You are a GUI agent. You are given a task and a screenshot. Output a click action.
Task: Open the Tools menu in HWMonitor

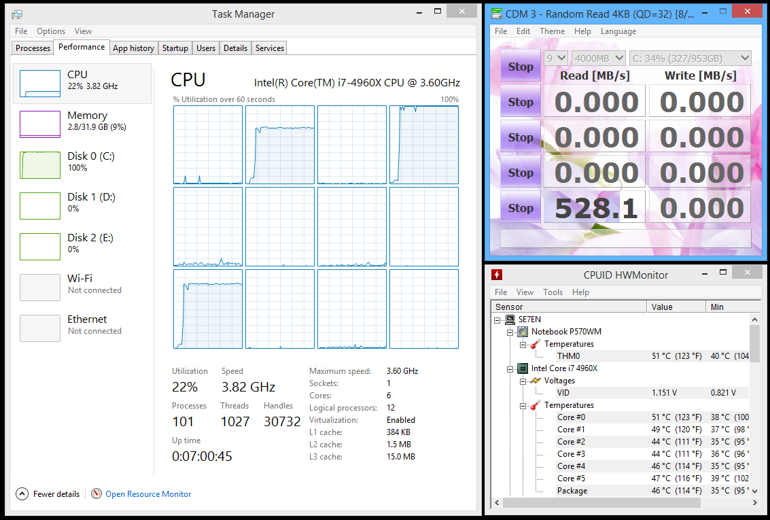coord(553,292)
